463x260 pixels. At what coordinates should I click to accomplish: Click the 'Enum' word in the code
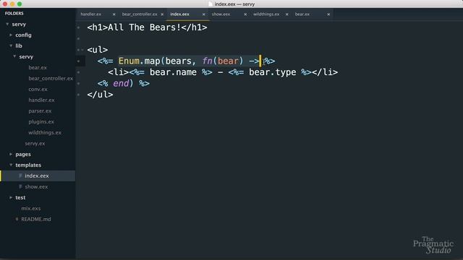point(129,61)
